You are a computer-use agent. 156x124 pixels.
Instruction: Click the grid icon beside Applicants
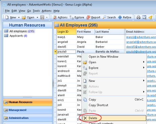click(6, 36)
